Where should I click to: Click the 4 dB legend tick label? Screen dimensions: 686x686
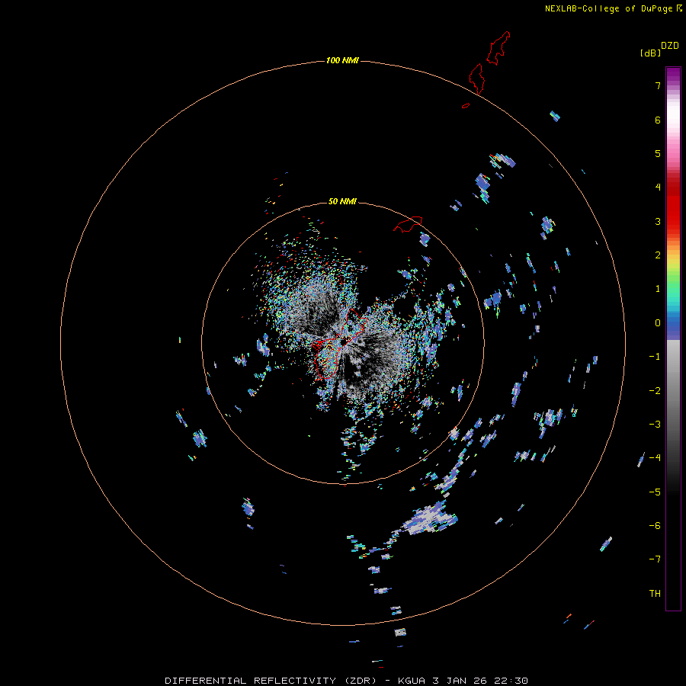[658, 188]
